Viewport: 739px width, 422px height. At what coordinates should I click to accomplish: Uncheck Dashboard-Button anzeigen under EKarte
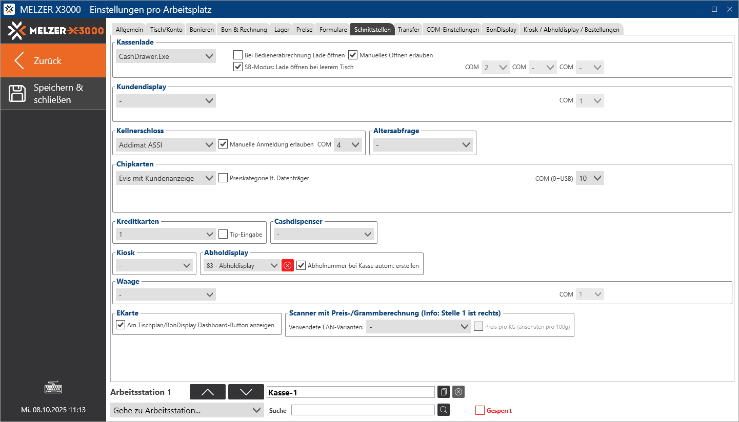(x=121, y=325)
